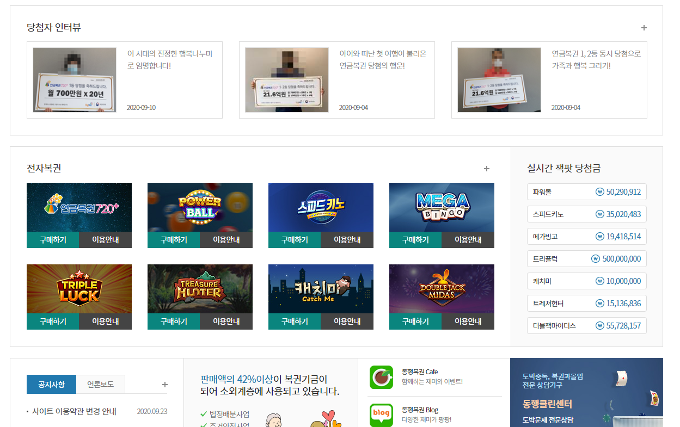Read interview '이 시대의 진정한 행복나누미'
Image resolution: width=680 pixels, height=427 pixels.
[x=170, y=60]
